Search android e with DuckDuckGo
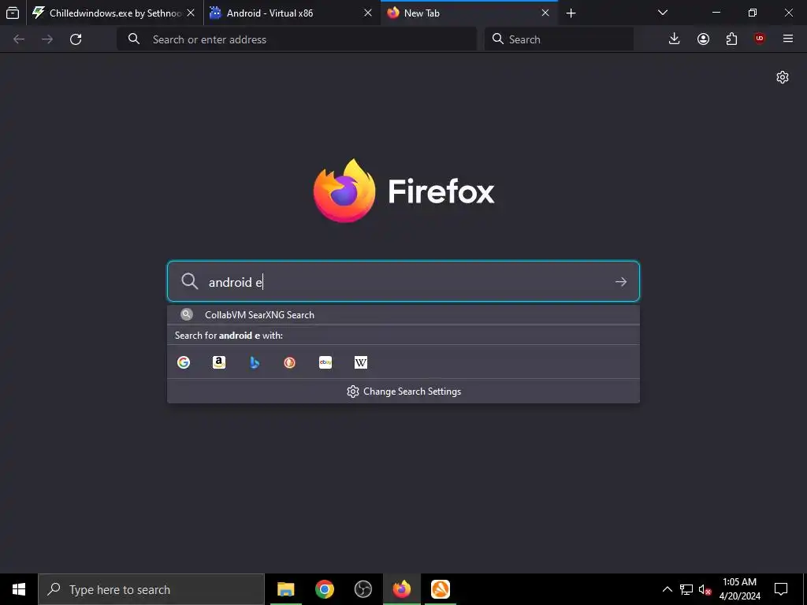 click(x=290, y=362)
